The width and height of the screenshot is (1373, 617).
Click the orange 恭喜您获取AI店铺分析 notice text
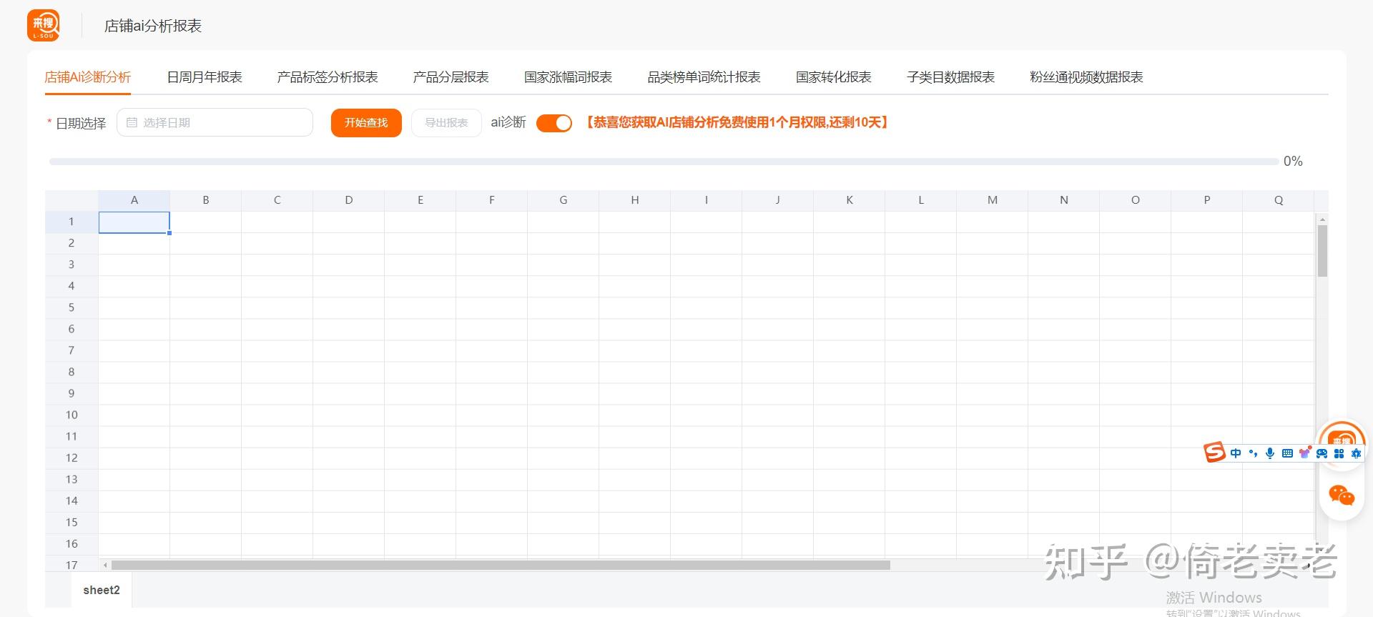[737, 123]
